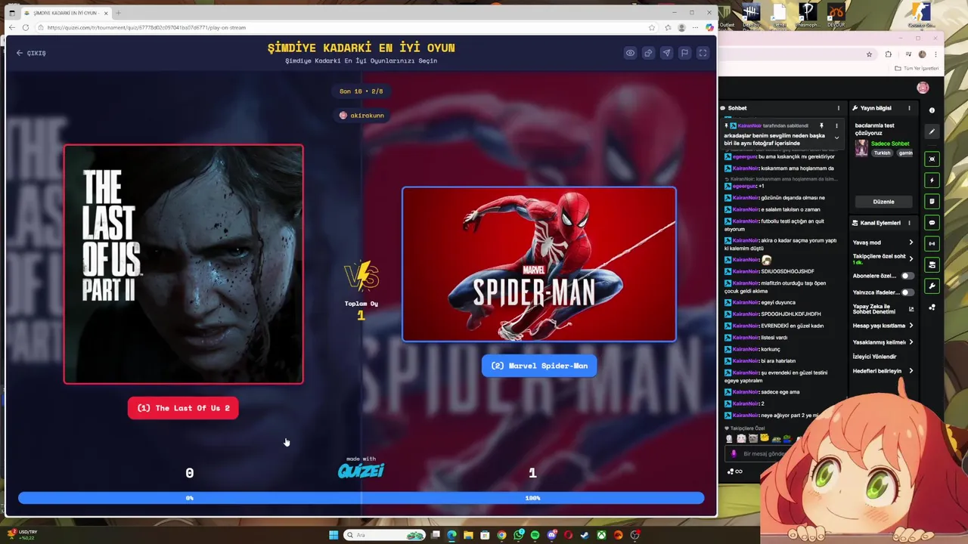Click the flag report icon in Quizei header

click(684, 53)
